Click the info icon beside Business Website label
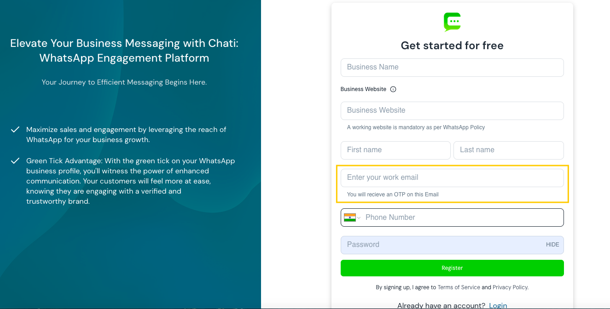The height and width of the screenshot is (309, 610). [393, 89]
